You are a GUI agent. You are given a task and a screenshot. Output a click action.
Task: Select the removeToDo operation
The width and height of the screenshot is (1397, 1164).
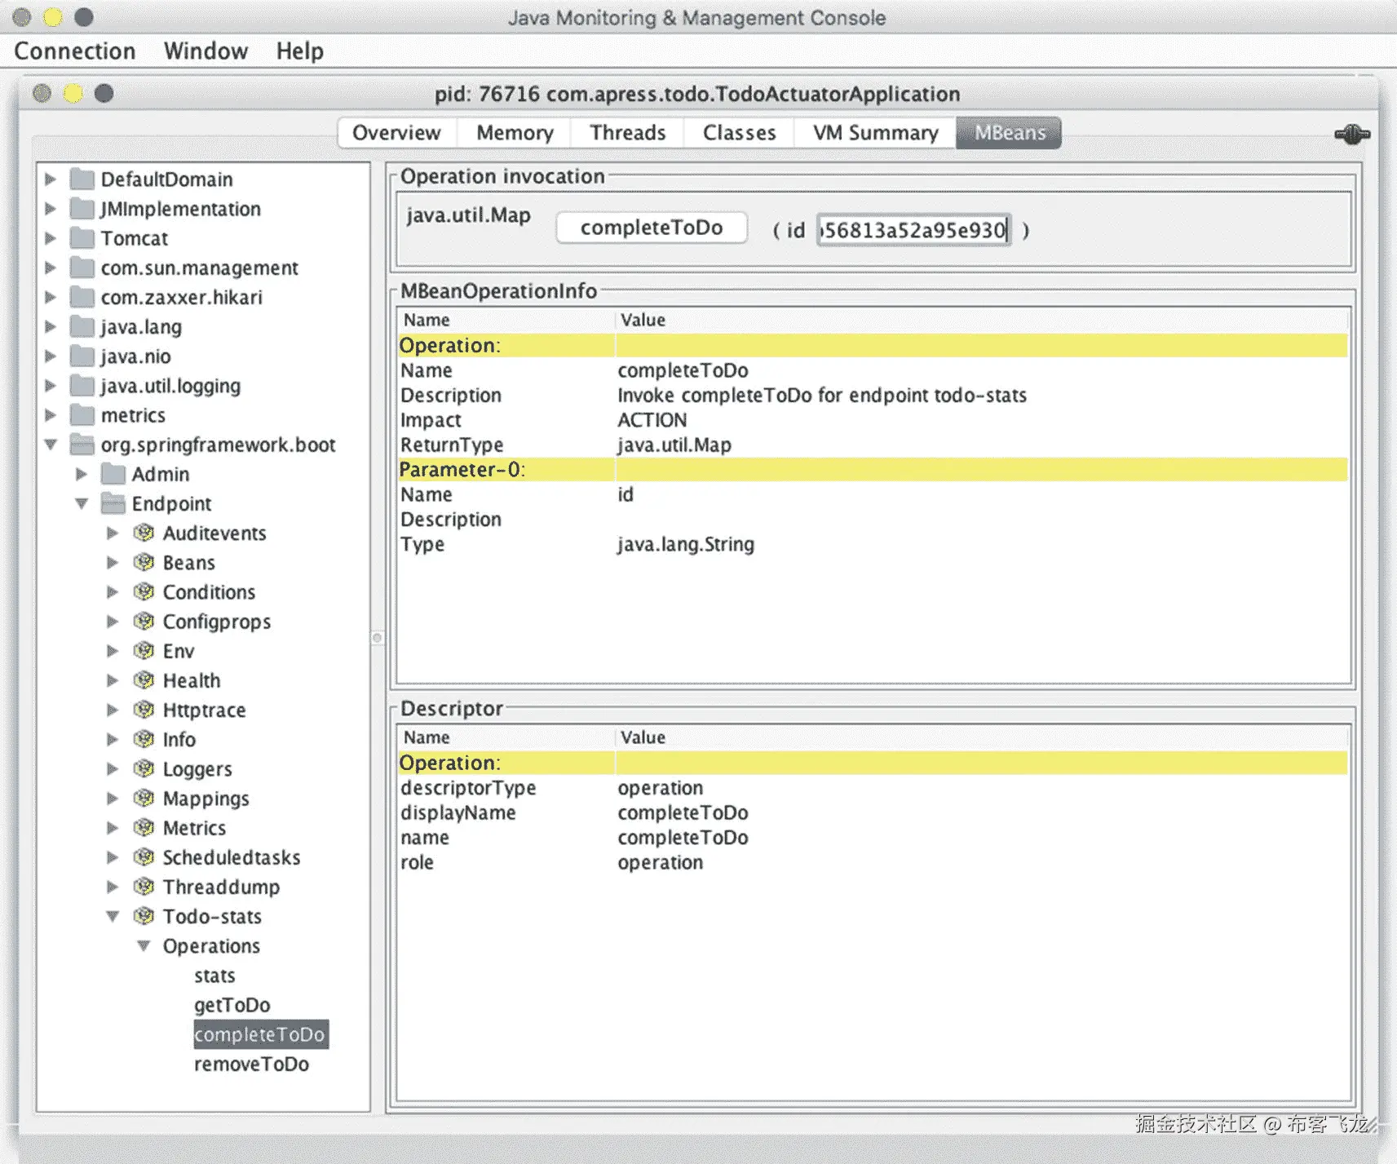(252, 1064)
